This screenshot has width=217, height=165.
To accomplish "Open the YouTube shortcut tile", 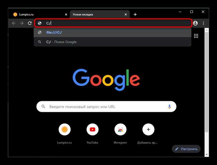I will pos(93,129).
